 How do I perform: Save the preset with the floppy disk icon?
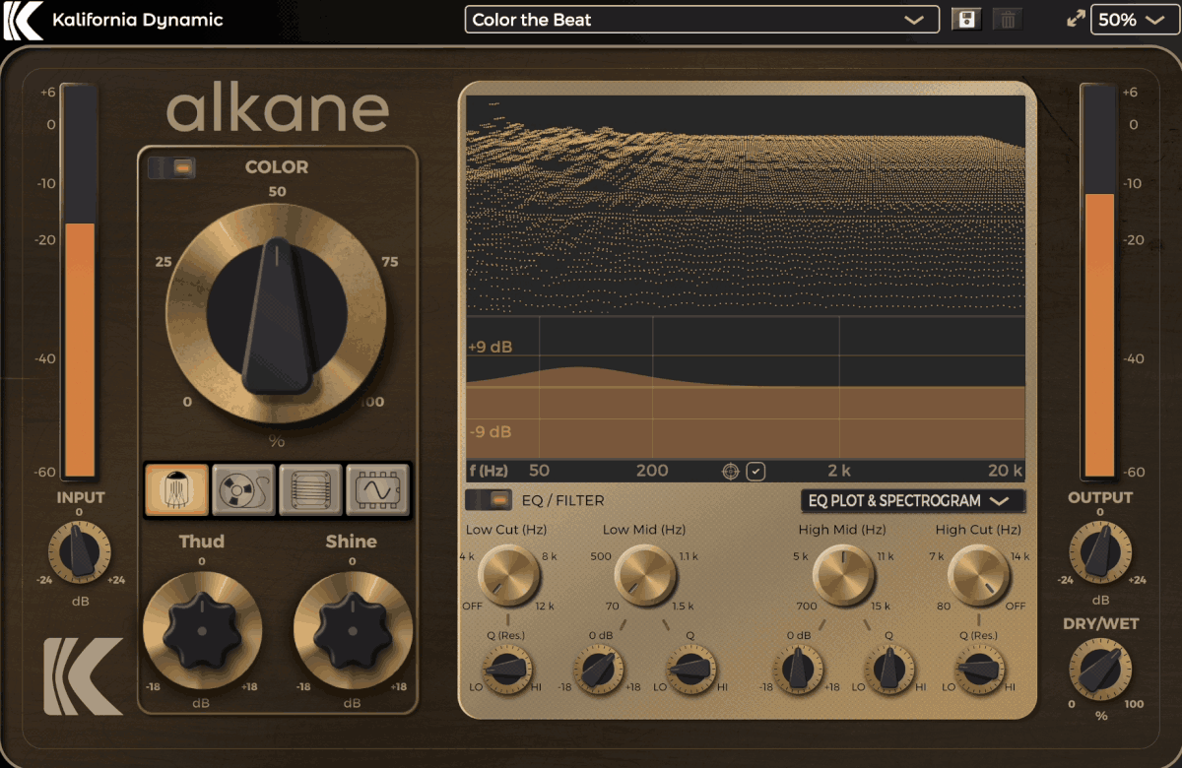click(x=966, y=20)
